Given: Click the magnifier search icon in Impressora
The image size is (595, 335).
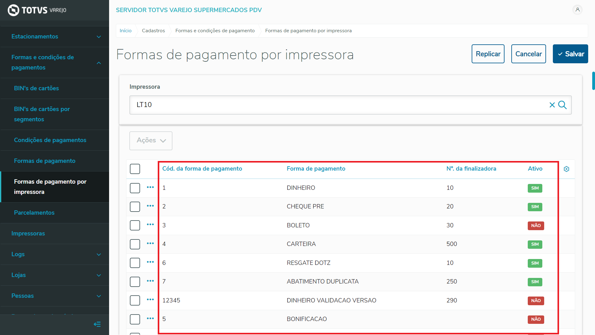Looking at the screenshot, I should (x=562, y=105).
